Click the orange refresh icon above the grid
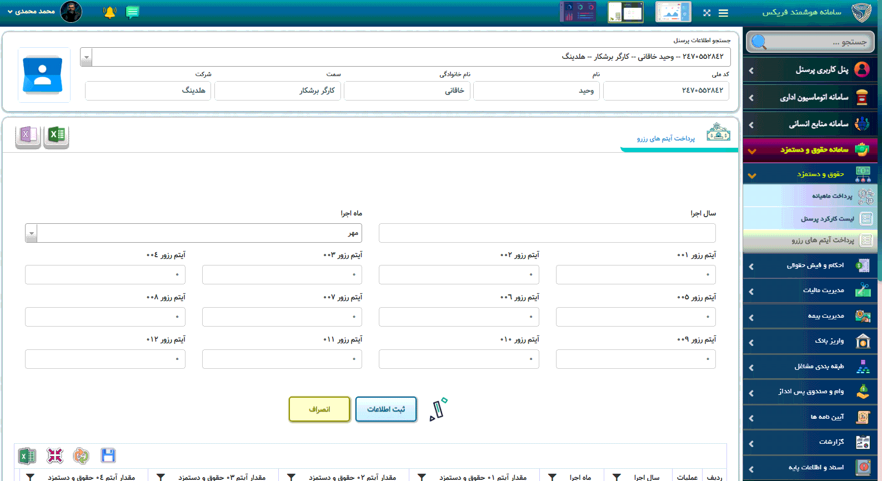This screenshot has height=481, width=882. coord(81,455)
